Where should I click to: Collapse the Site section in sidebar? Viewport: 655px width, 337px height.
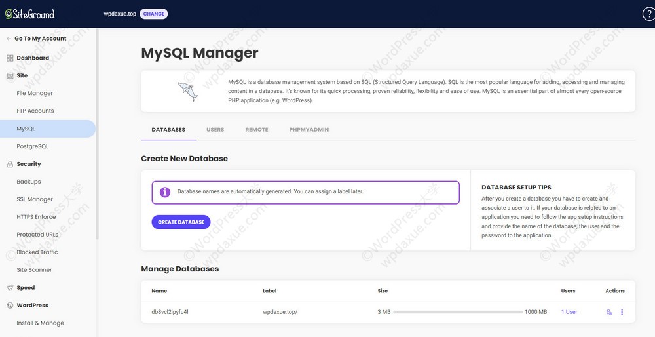[22, 75]
